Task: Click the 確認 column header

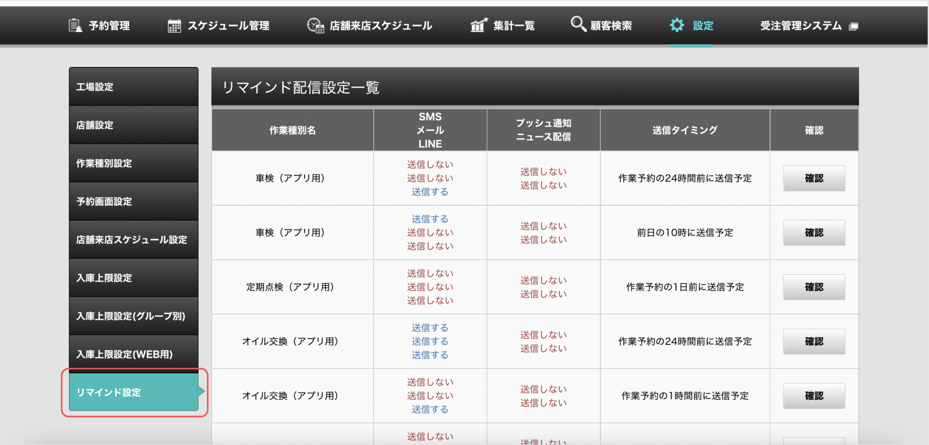Action: (814, 130)
